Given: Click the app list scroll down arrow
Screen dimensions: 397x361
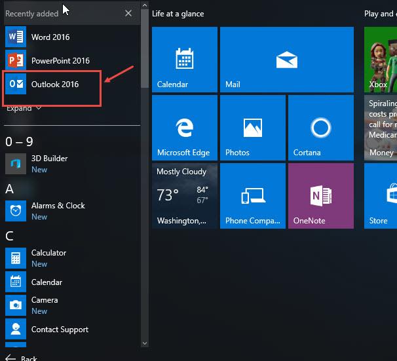Looking at the screenshot, I should point(145,343).
